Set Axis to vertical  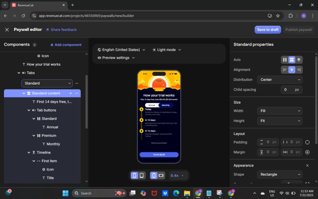coord(292,60)
